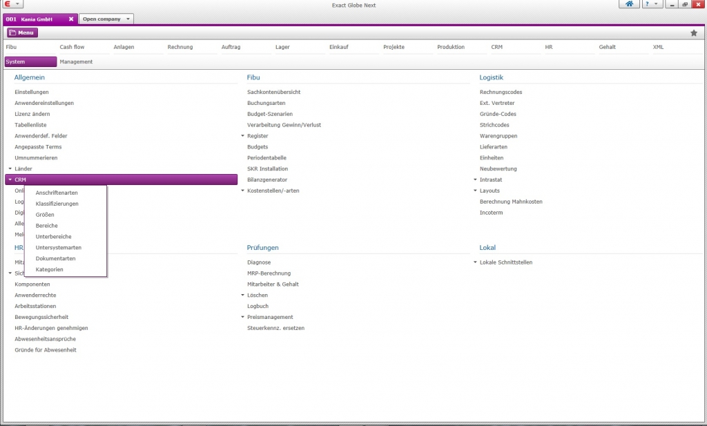Click the favorites star icon

[694, 32]
